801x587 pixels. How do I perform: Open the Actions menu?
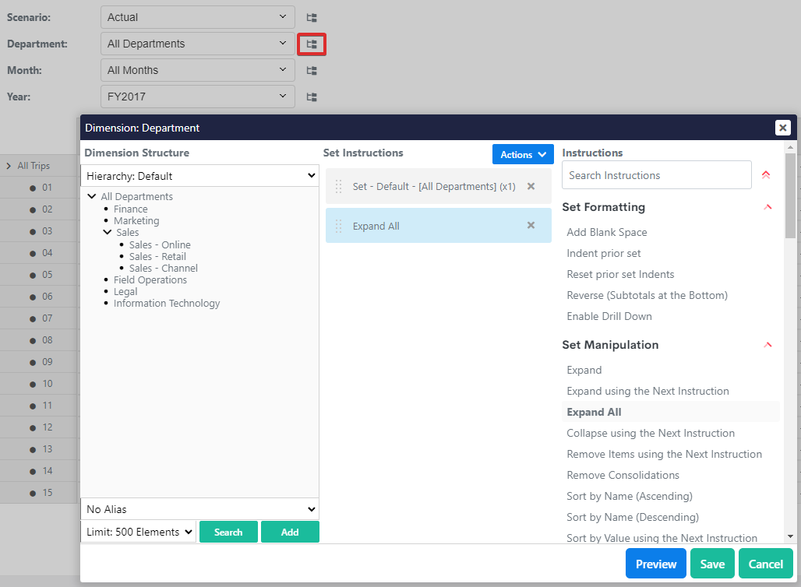tap(523, 155)
